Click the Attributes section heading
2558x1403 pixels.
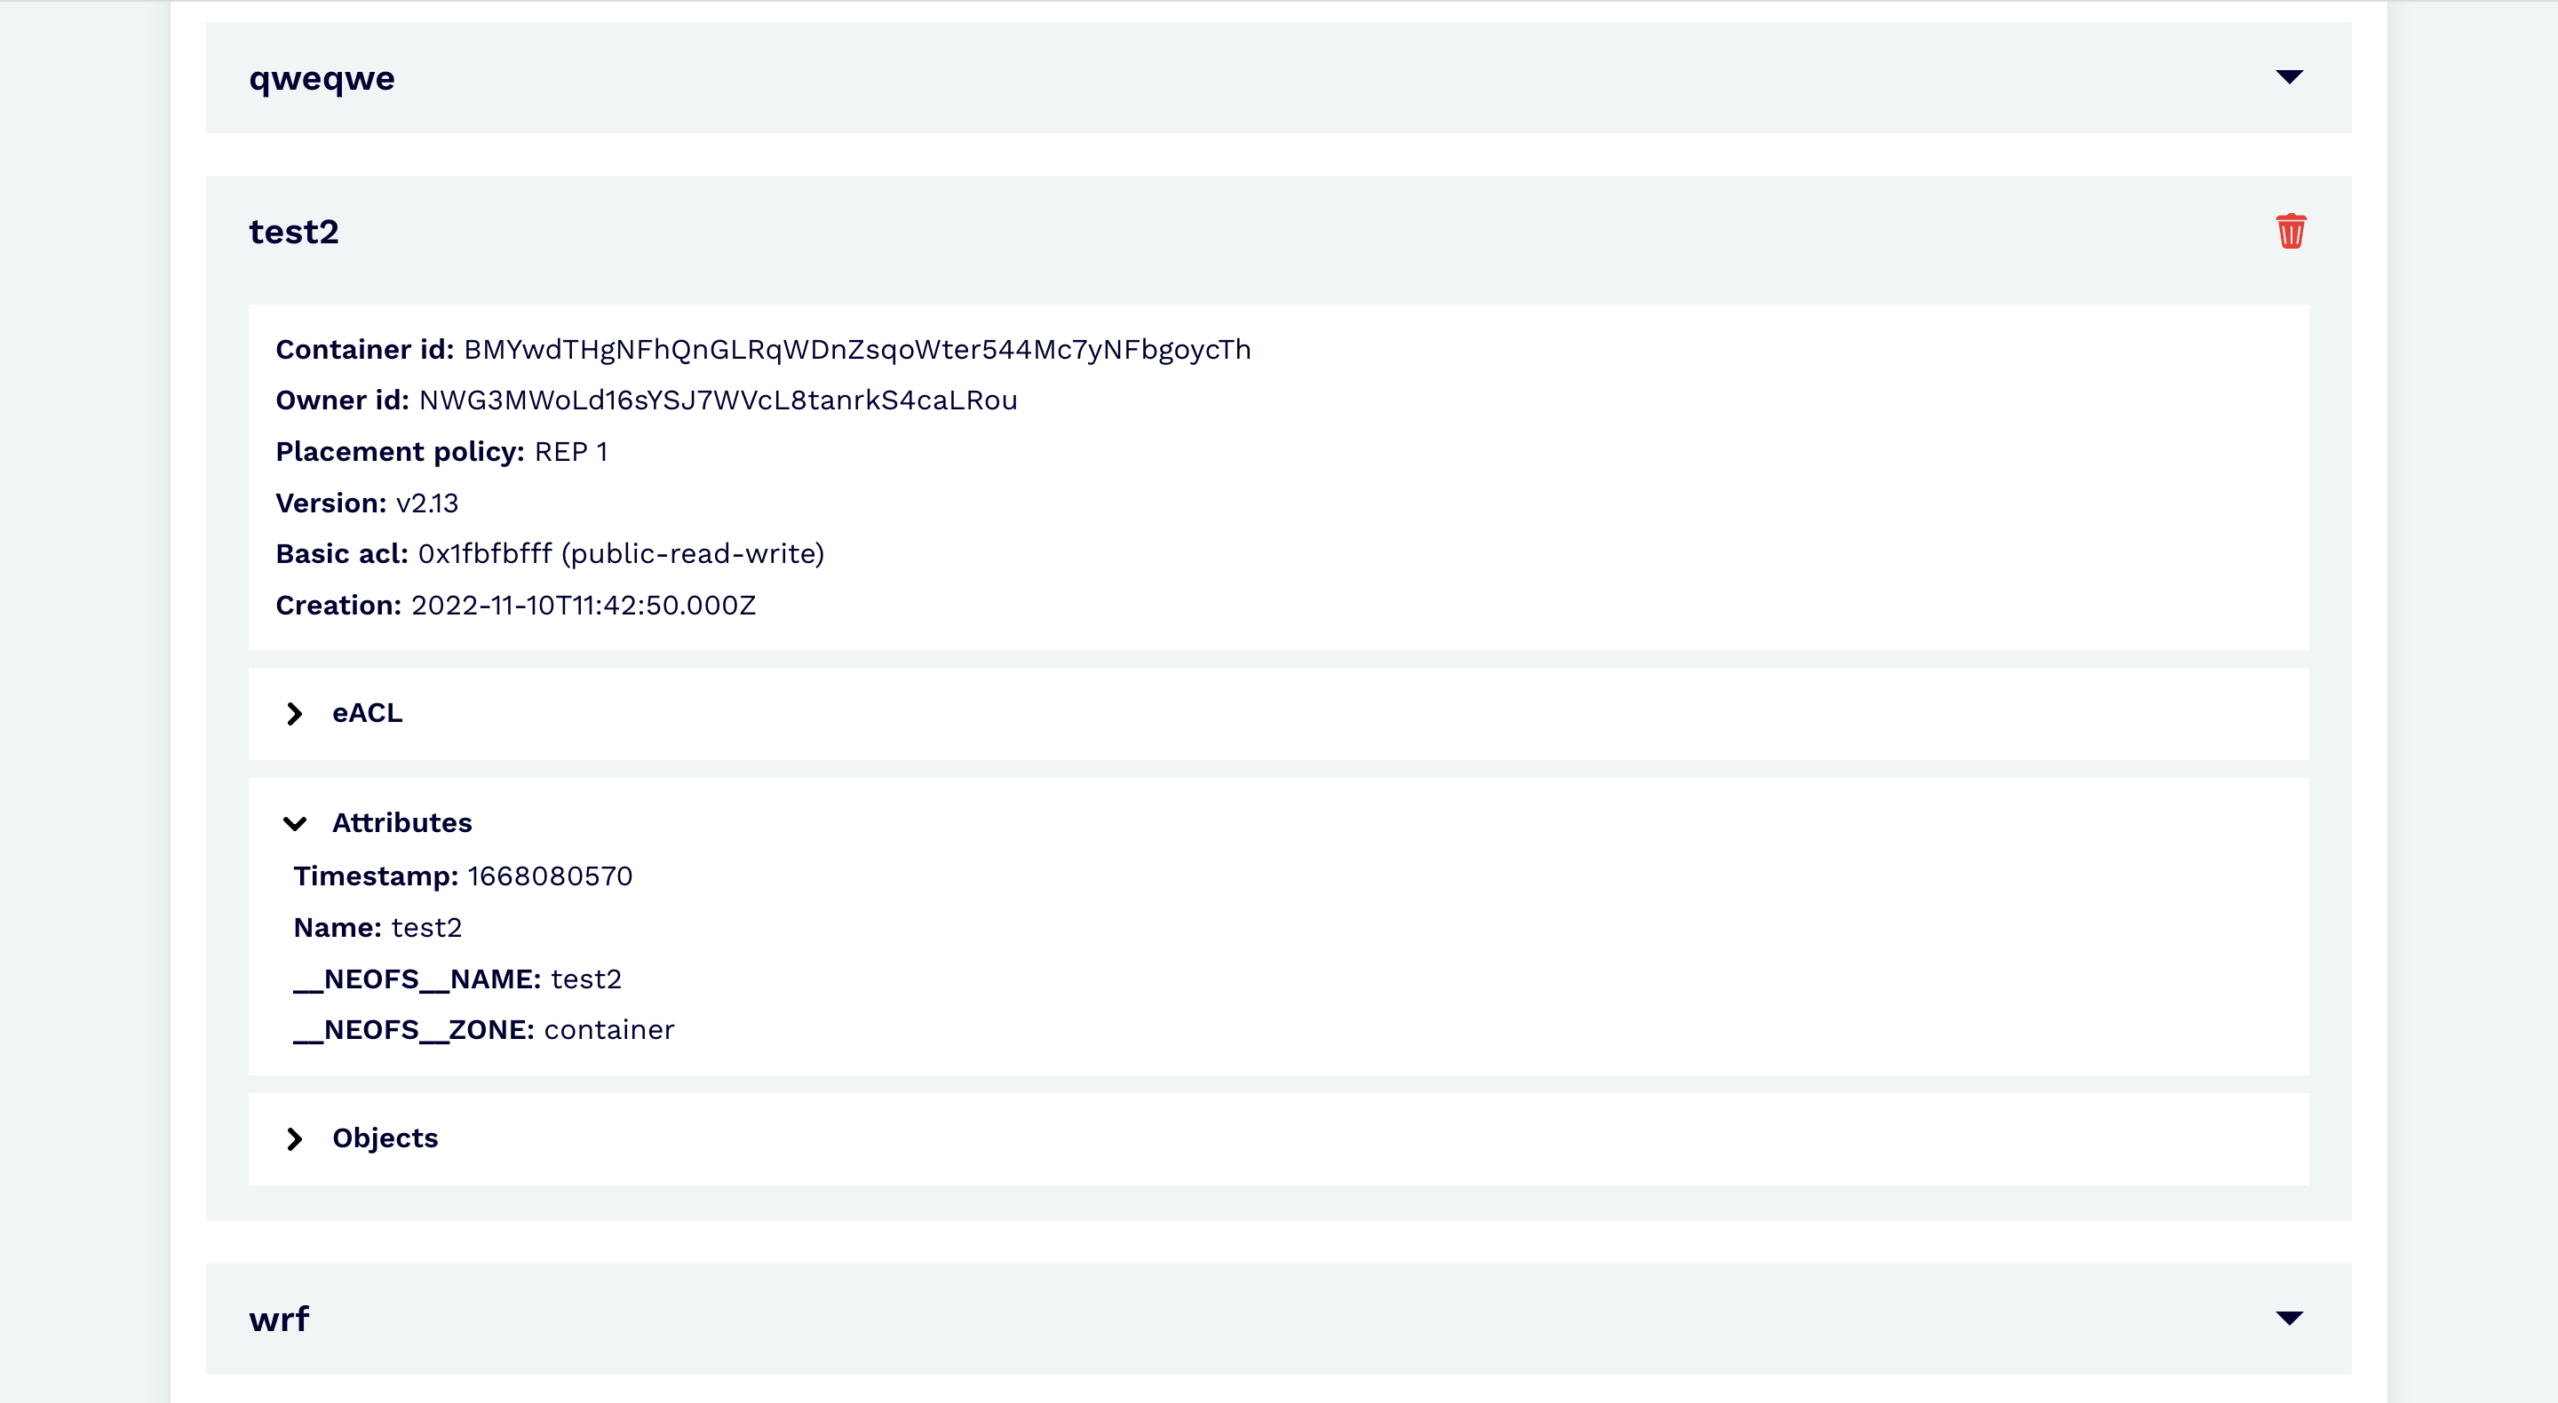401,823
